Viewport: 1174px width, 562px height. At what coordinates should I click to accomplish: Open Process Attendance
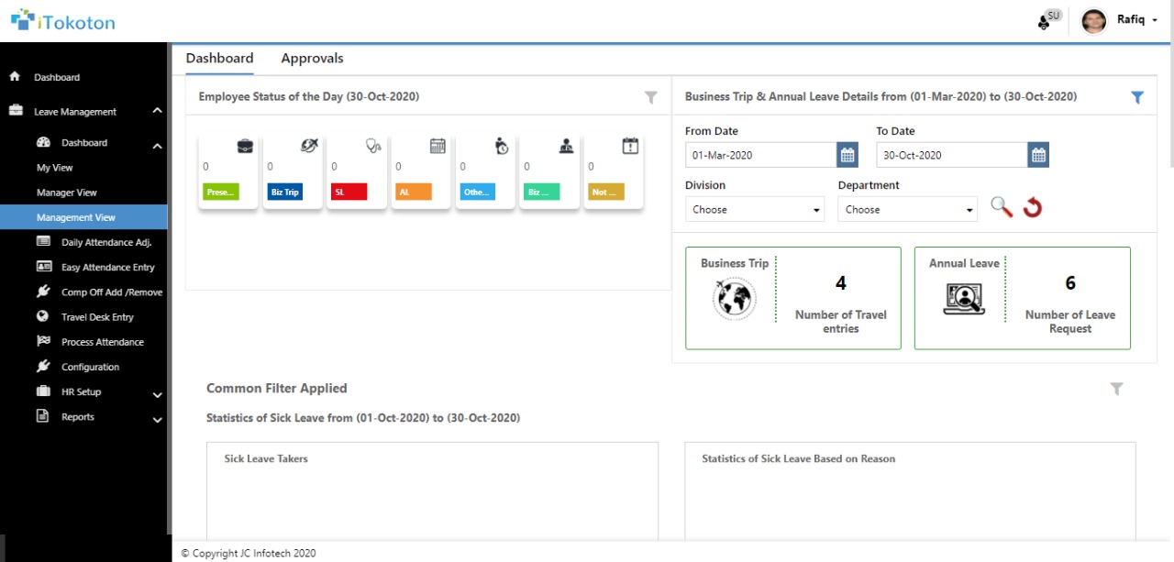103,342
